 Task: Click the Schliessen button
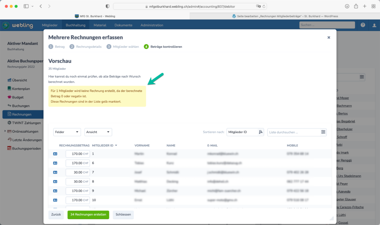(x=123, y=215)
